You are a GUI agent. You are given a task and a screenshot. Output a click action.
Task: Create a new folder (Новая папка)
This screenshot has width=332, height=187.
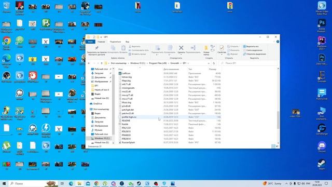206,50
